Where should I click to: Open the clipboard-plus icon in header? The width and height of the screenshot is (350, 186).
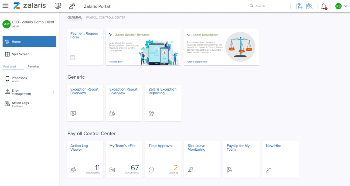click(299, 6)
